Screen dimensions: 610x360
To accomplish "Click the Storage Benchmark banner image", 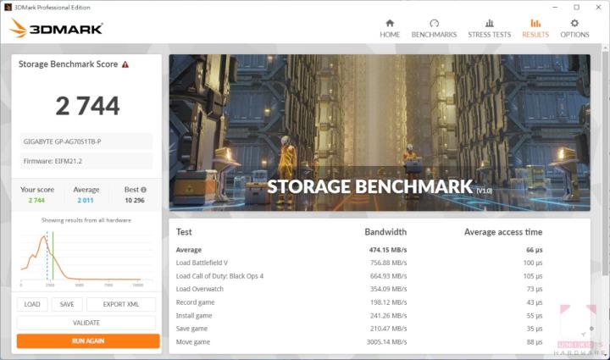I will point(380,133).
